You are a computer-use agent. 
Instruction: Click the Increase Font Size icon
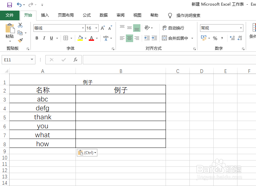click(103, 28)
